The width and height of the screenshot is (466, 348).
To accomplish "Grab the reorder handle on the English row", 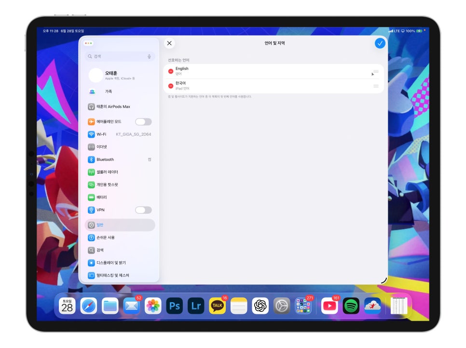I will tap(376, 71).
